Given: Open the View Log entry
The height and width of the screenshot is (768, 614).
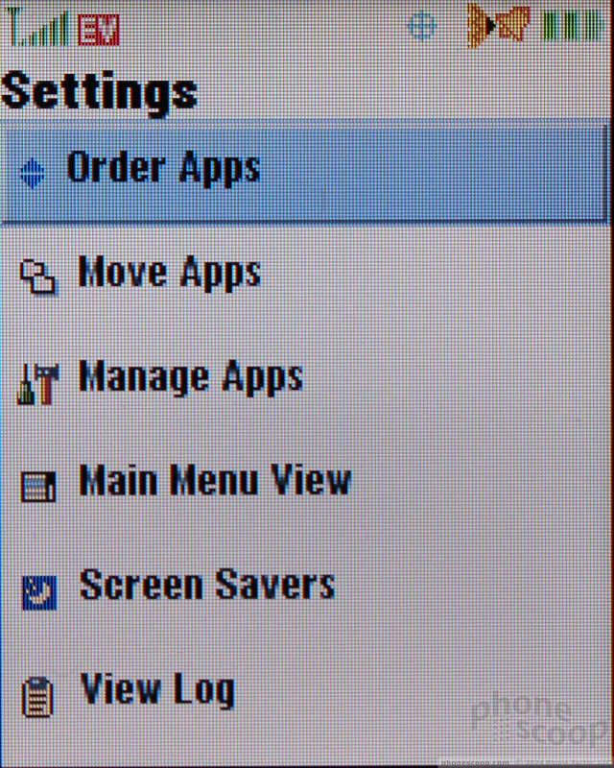Looking at the screenshot, I should pyautogui.click(x=157, y=690).
